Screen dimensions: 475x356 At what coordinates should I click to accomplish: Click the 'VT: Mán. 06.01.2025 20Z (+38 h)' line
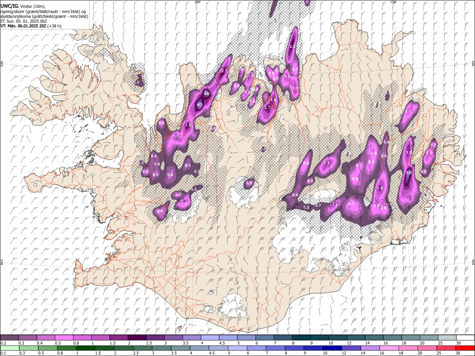[31, 26]
